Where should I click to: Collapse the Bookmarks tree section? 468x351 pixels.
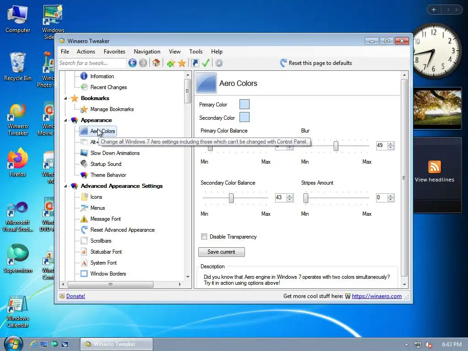(x=66, y=99)
